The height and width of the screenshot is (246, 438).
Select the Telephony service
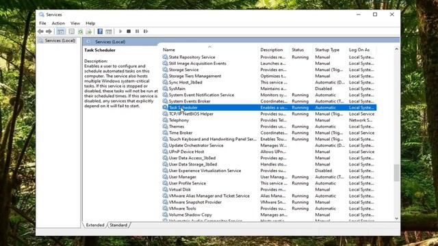coord(269,120)
